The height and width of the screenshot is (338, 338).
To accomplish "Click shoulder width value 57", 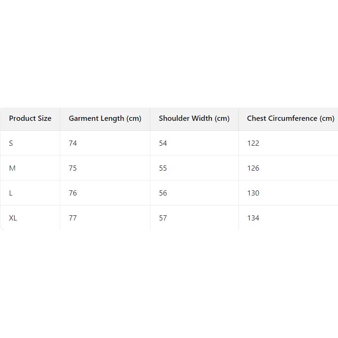I will click(x=163, y=218).
